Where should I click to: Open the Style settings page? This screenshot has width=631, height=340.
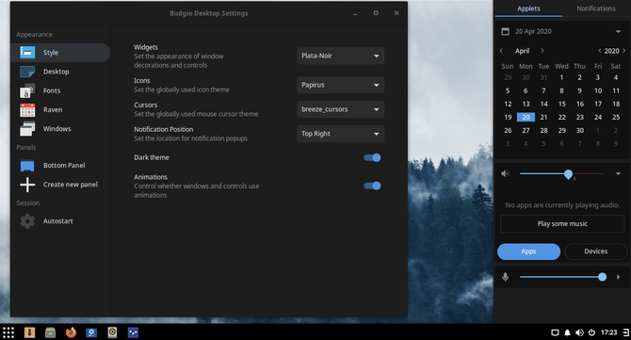(60, 53)
